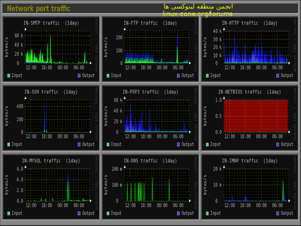Click green Input swatch under IN-DNS graph
The image size is (301, 226).
[108, 213]
